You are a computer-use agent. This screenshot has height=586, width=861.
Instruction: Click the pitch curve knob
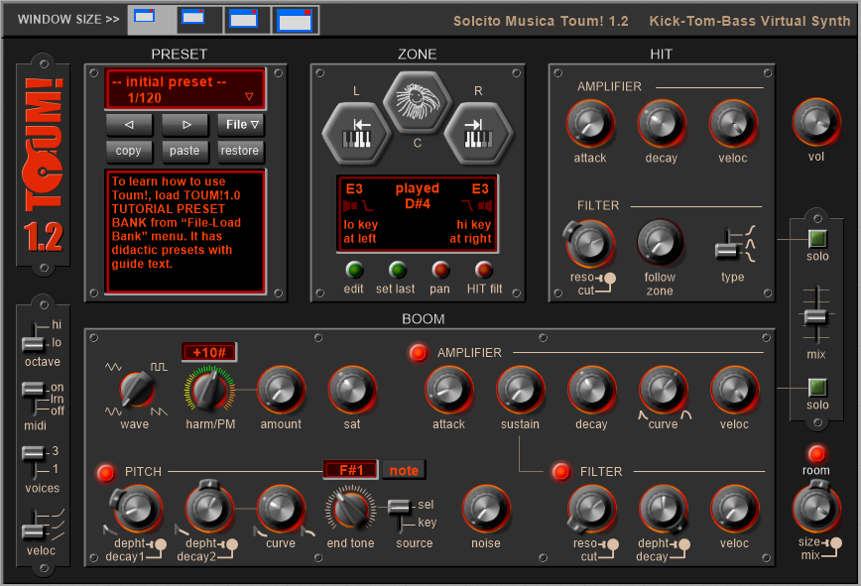pos(281,509)
